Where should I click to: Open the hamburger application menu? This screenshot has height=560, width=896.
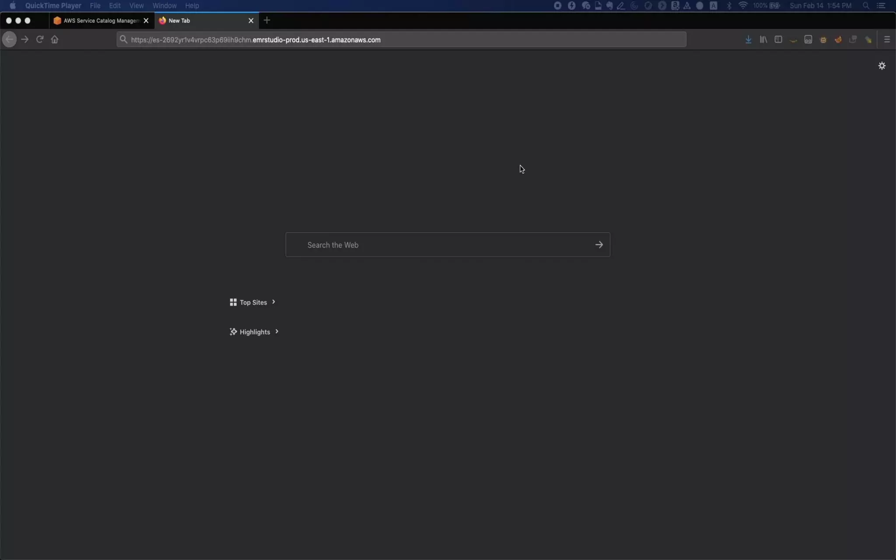pyautogui.click(x=887, y=39)
